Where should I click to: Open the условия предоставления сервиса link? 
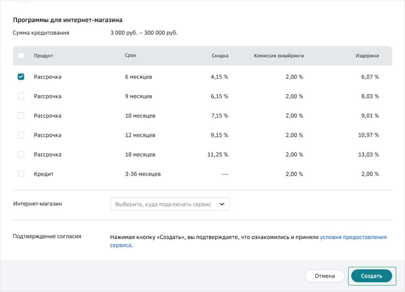(x=353, y=237)
